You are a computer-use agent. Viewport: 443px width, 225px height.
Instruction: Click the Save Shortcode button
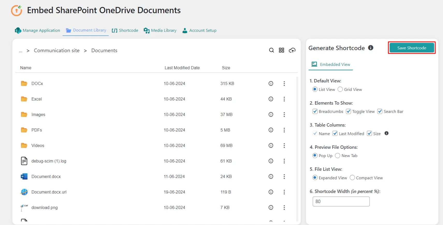(x=412, y=48)
